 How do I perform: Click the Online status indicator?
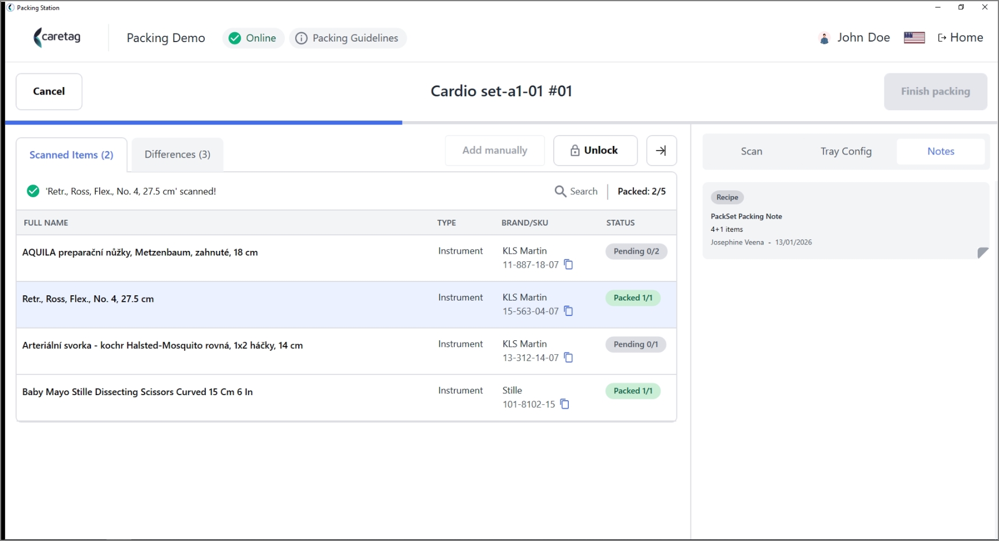(x=253, y=38)
